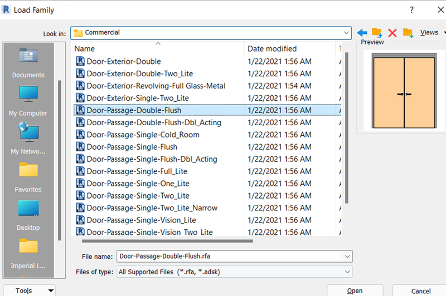This screenshot has width=446, height=296.
Task: Select the Door-Passage-Double-Flush-Dbl_Acting file name
Action: click(x=154, y=122)
